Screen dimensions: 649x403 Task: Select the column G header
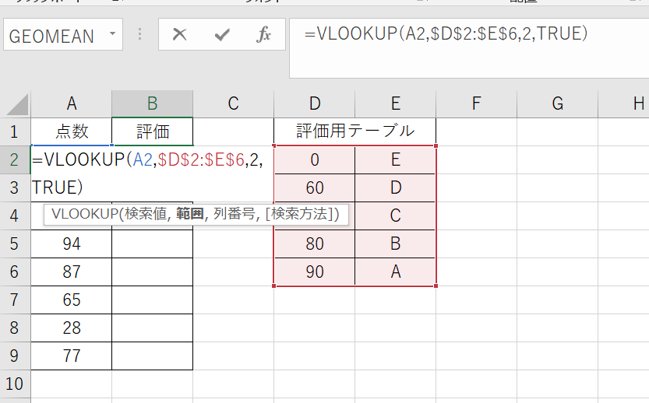click(557, 103)
